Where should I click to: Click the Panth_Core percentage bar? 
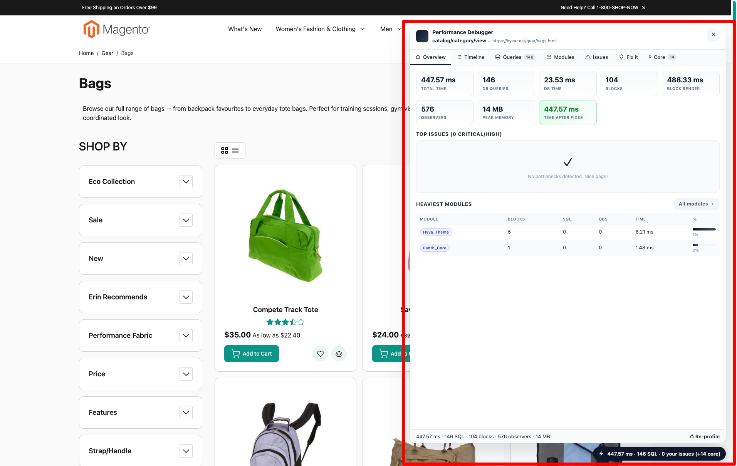pyautogui.click(x=704, y=245)
